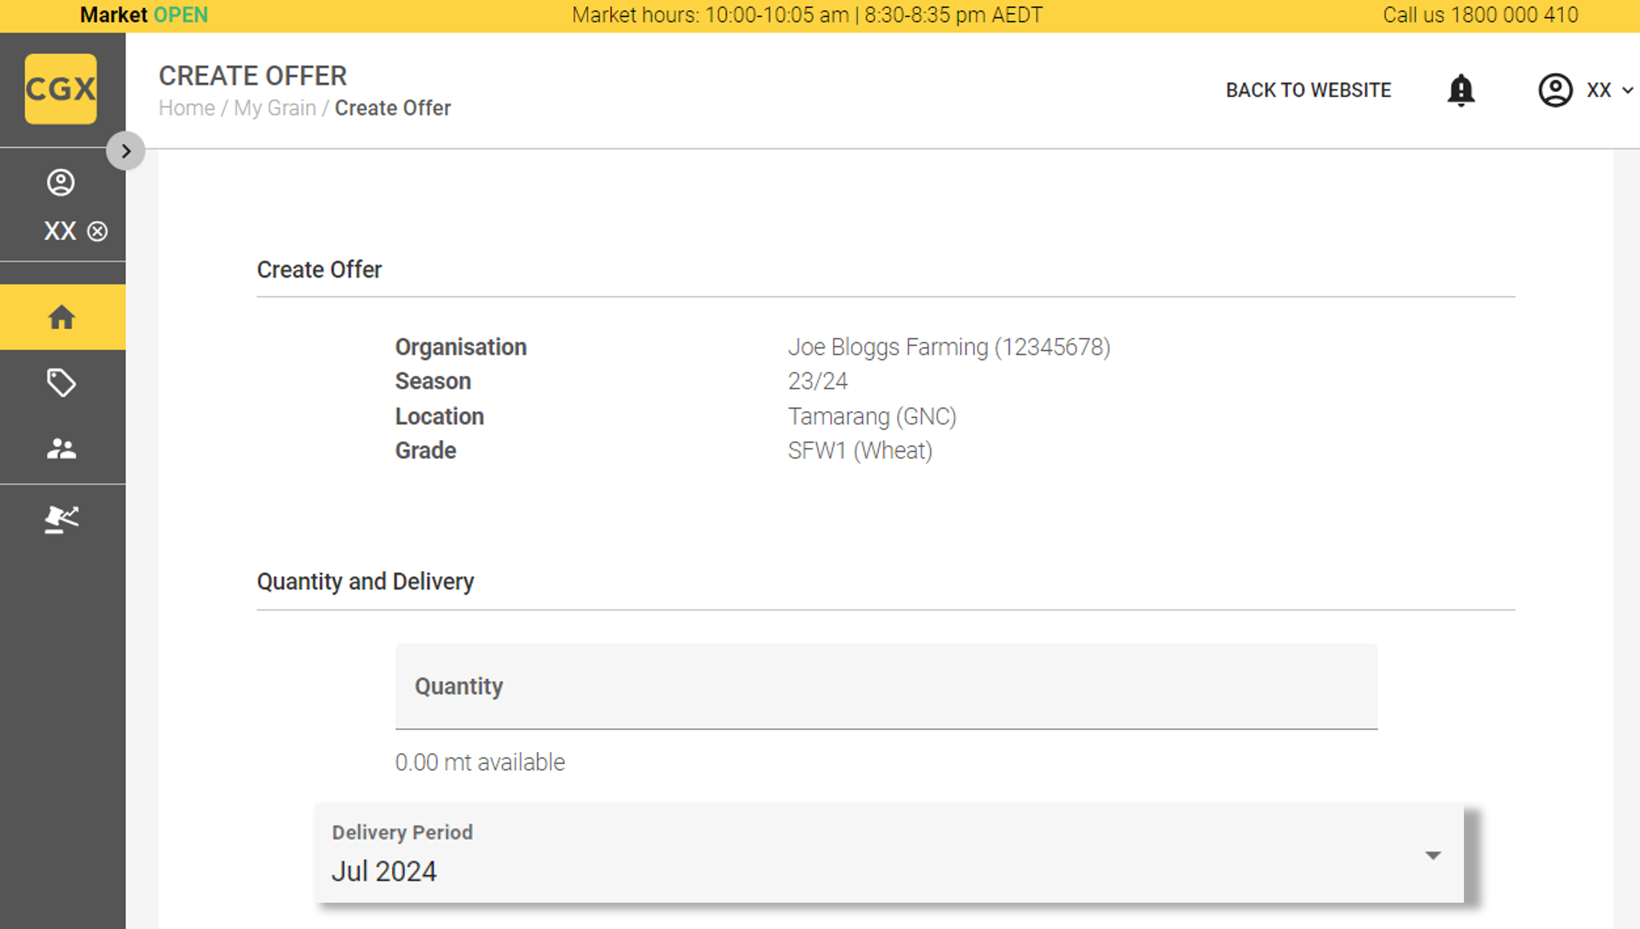This screenshot has width=1640, height=929.
Task: Focus the Quantity input field
Action: click(886, 687)
